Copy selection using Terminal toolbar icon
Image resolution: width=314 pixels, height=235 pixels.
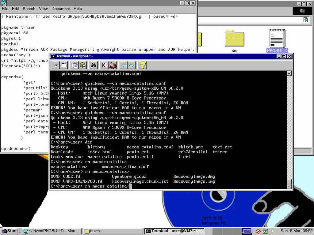pyautogui.click(x=75, y=65)
